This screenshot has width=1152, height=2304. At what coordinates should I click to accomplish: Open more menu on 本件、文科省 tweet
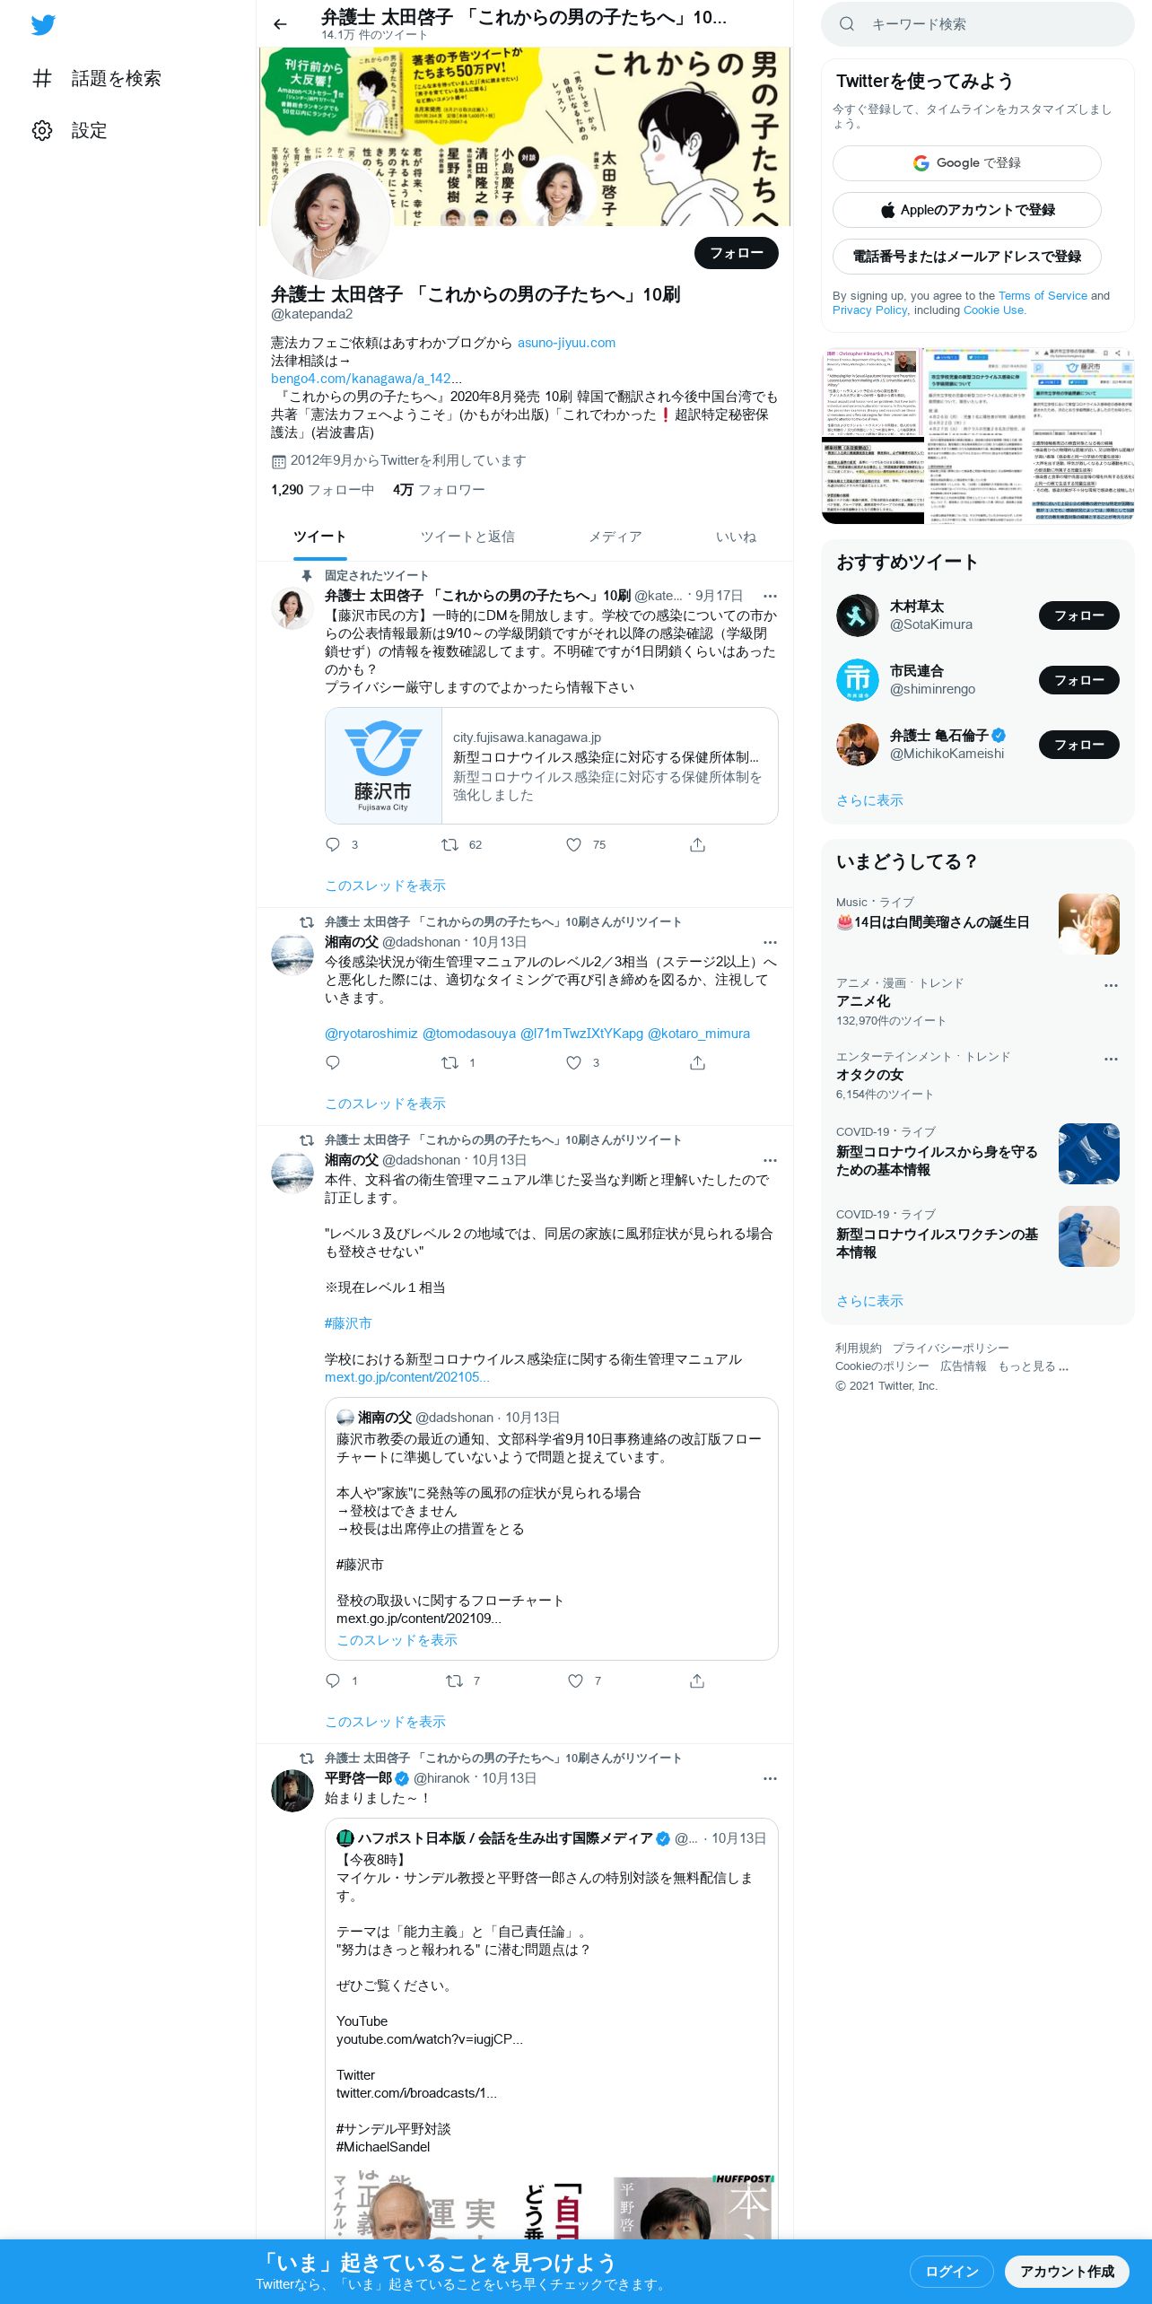click(770, 1160)
